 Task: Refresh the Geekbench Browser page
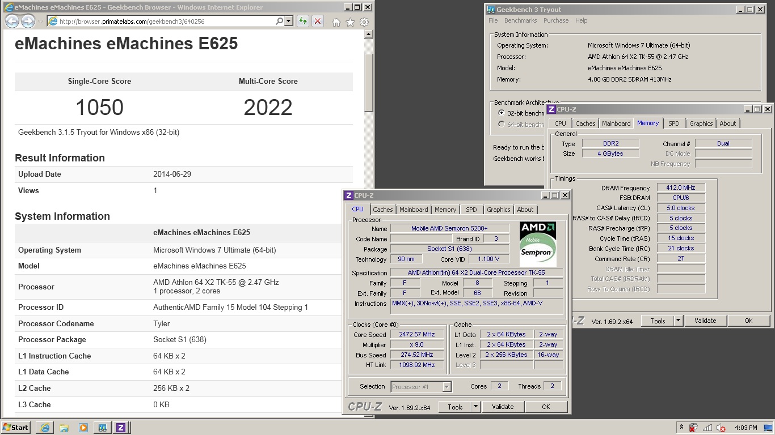tap(302, 22)
